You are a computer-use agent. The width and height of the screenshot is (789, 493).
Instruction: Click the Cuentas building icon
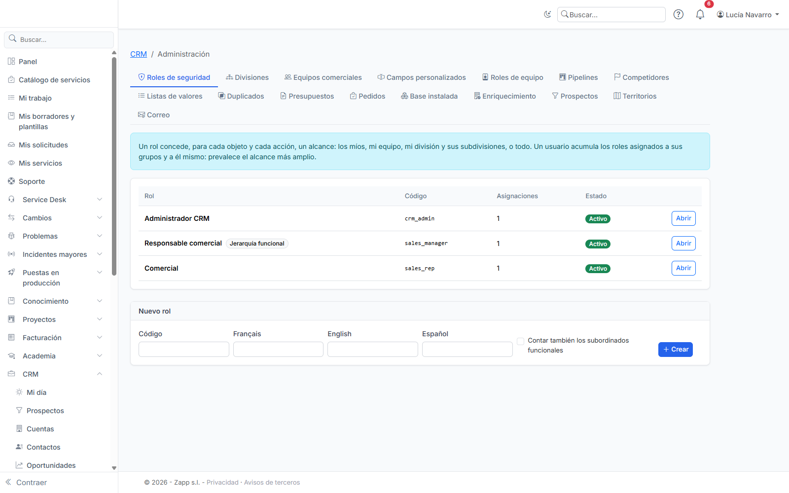click(x=19, y=428)
